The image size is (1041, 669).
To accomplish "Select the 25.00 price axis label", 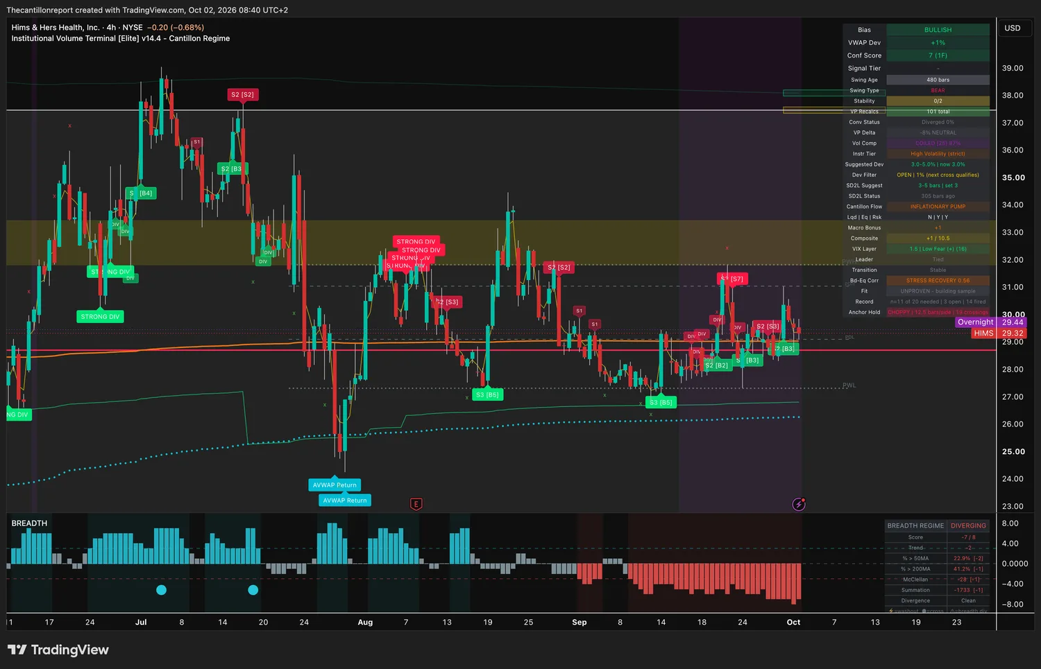I will (x=1013, y=451).
